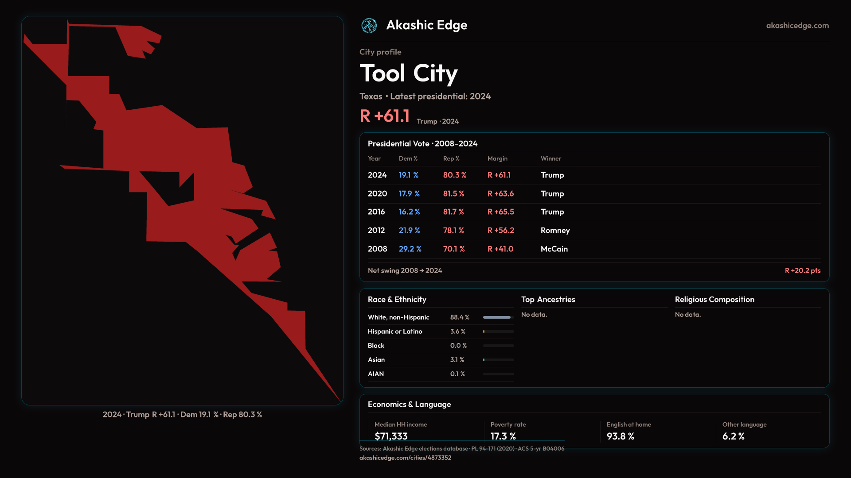The height and width of the screenshot is (478, 851).
Task: Open the akashicedge.com link in header
Action: pos(797,26)
